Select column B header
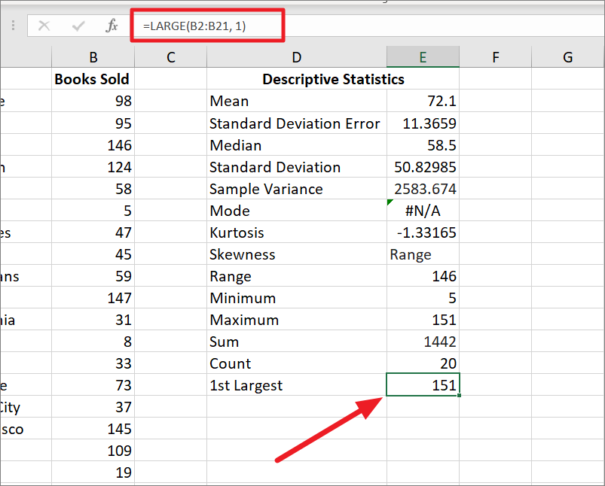Screen dimensions: 605x486 (93, 56)
